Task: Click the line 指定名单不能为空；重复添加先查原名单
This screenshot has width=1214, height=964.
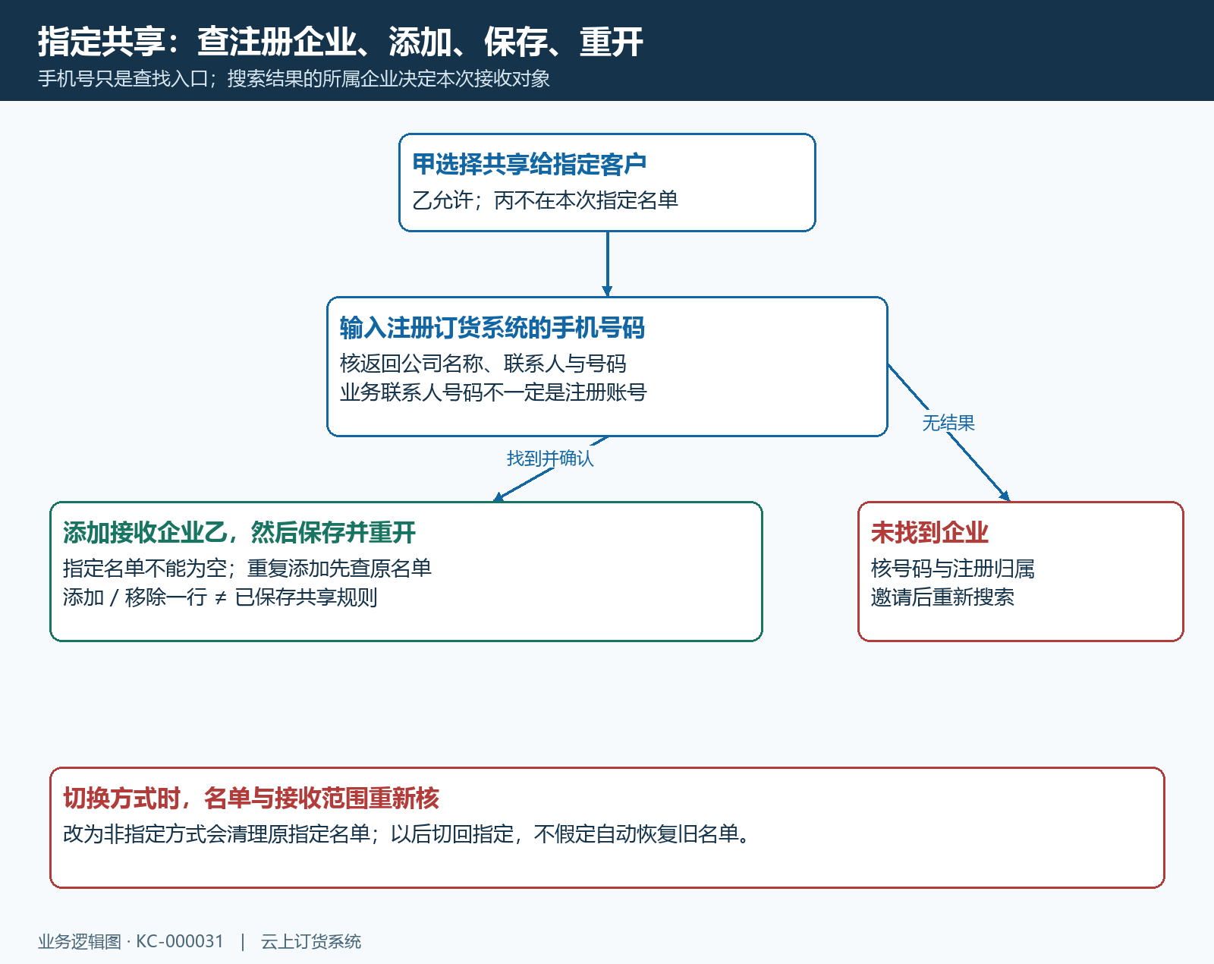Action: pyautogui.click(x=247, y=569)
